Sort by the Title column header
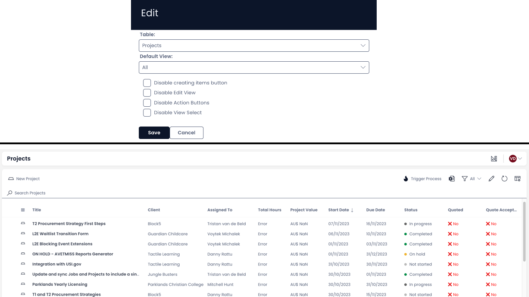Image resolution: width=529 pixels, height=297 pixels. coord(37,210)
